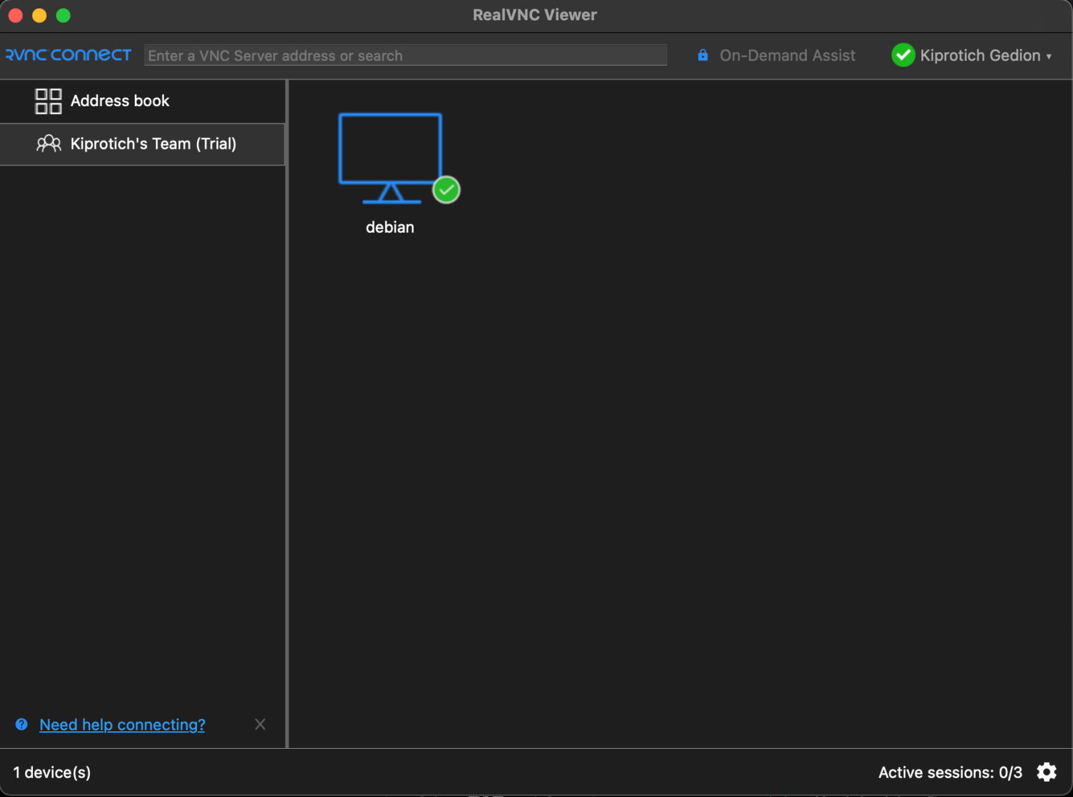This screenshot has height=797, width=1073.
Task: Click On-Demand Assist
Action: 787,55
